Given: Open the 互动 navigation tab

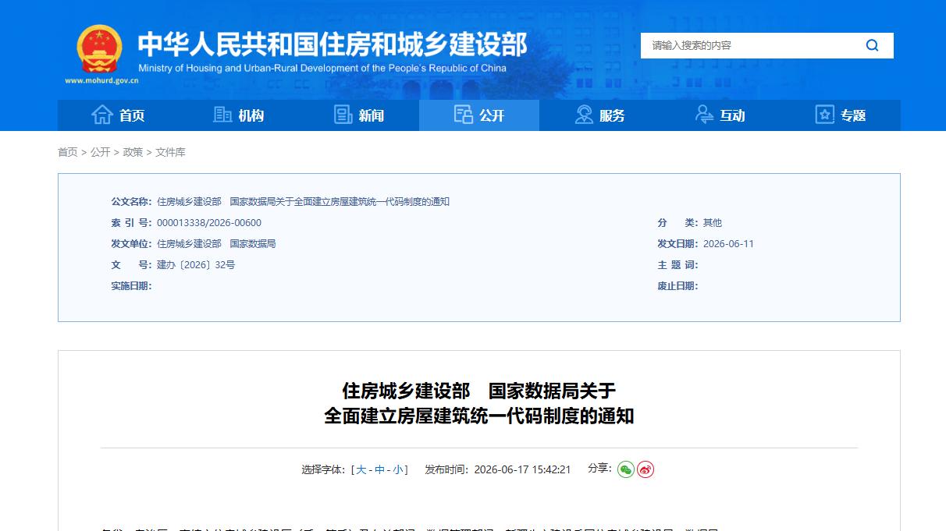Looking at the screenshot, I should click(720, 115).
